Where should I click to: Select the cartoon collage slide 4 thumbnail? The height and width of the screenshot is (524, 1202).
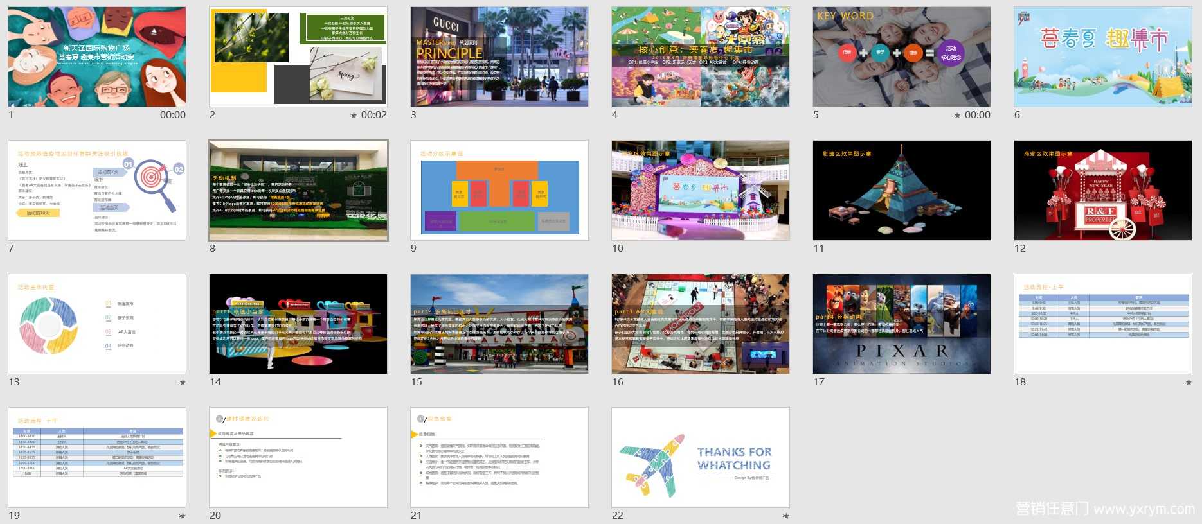click(701, 57)
